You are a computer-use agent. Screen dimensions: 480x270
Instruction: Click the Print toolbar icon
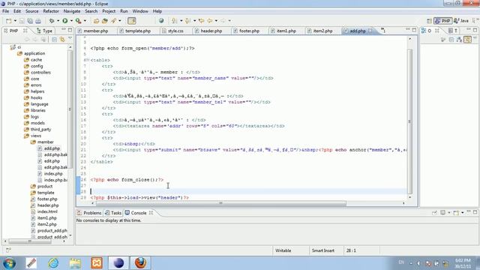(38, 21)
